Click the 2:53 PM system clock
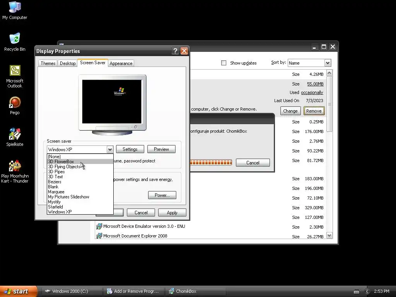The width and height of the screenshot is (396, 297). point(381,291)
